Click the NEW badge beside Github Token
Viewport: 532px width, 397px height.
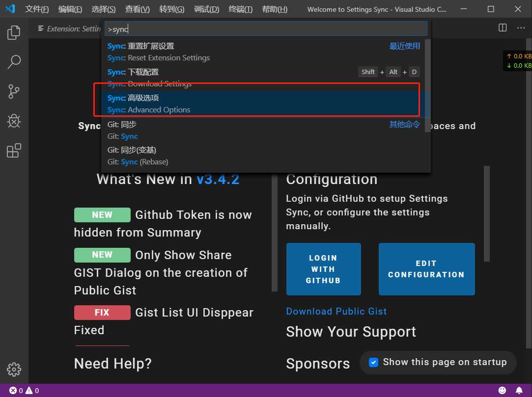click(x=102, y=215)
